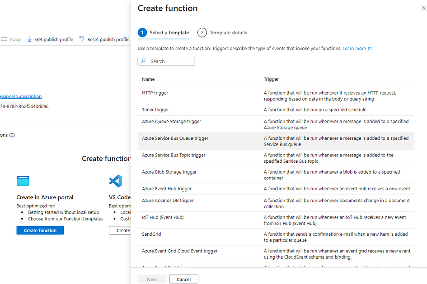The image size is (427, 284).
Task: Click the Reset publish profile undo icon
Action: [82, 39]
